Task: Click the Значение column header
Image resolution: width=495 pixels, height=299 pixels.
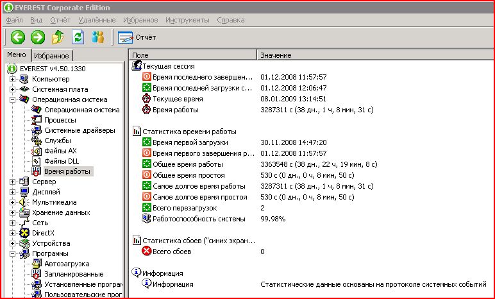Action: pyautogui.click(x=376, y=55)
